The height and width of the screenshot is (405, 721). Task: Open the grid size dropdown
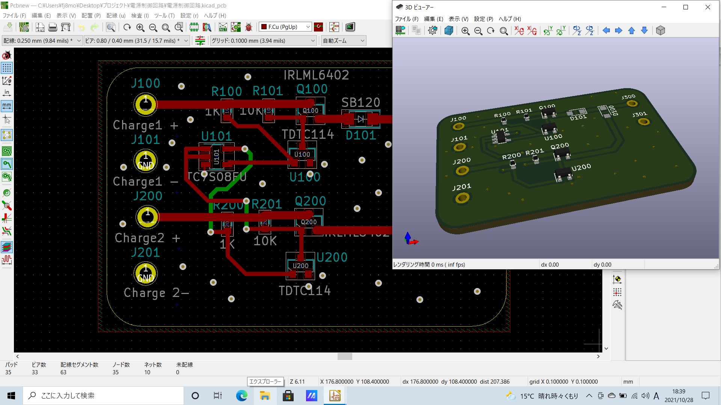(x=313, y=41)
